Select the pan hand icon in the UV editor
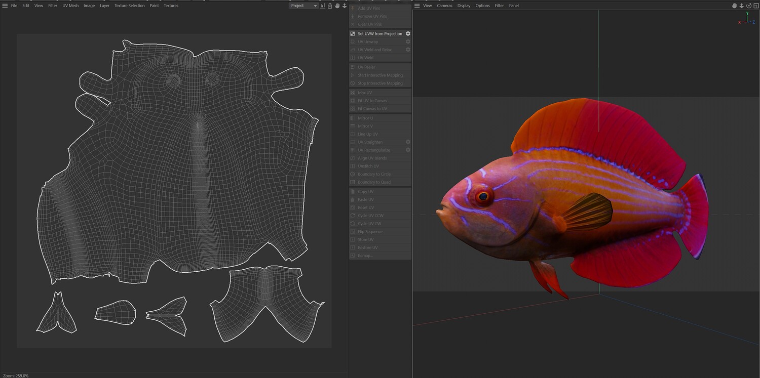This screenshot has height=378, width=760. 337,6
